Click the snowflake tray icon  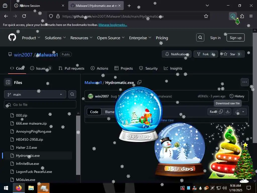(213, 188)
